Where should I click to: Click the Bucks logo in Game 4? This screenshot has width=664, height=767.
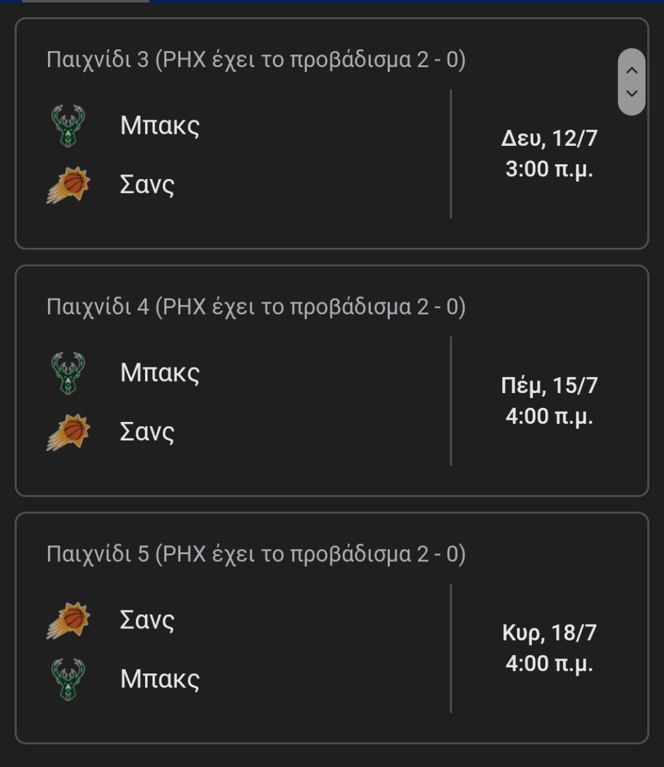(68, 373)
